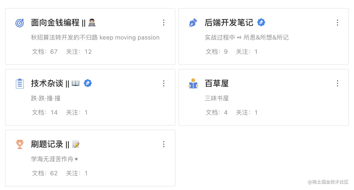Image resolution: width=354 pixels, height=190 pixels.
Task: Click the description text 三味书屋 under 百草屋
Action: [x=217, y=98]
